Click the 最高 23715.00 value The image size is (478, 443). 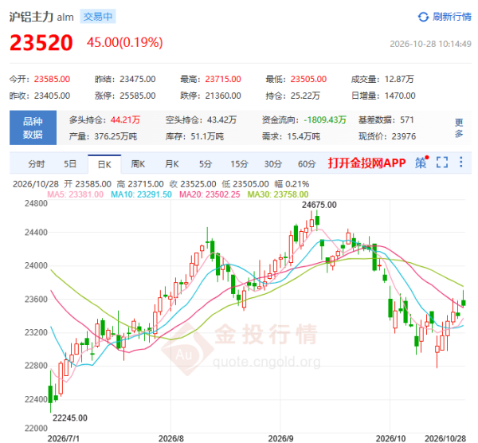223,79
